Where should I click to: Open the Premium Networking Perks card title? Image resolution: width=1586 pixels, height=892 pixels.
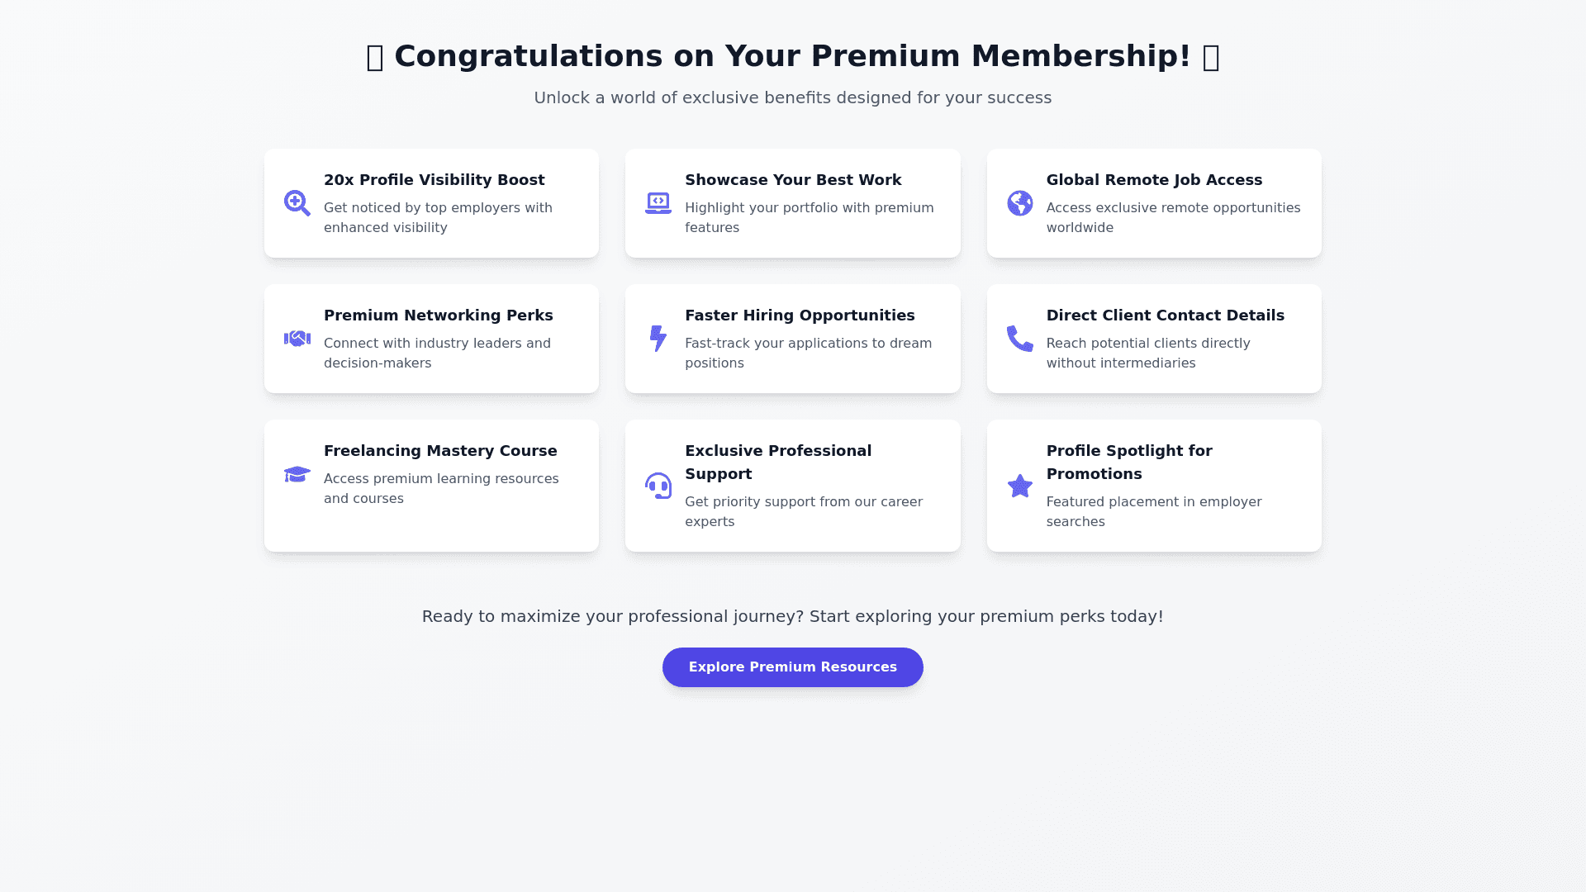click(x=438, y=316)
